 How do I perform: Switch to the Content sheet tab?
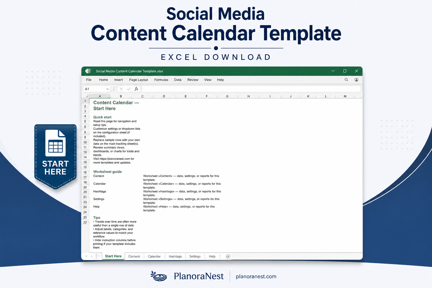tap(134, 256)
